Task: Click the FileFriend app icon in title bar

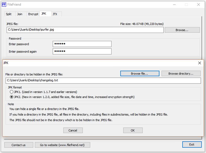Action: [x=4, y=4]
